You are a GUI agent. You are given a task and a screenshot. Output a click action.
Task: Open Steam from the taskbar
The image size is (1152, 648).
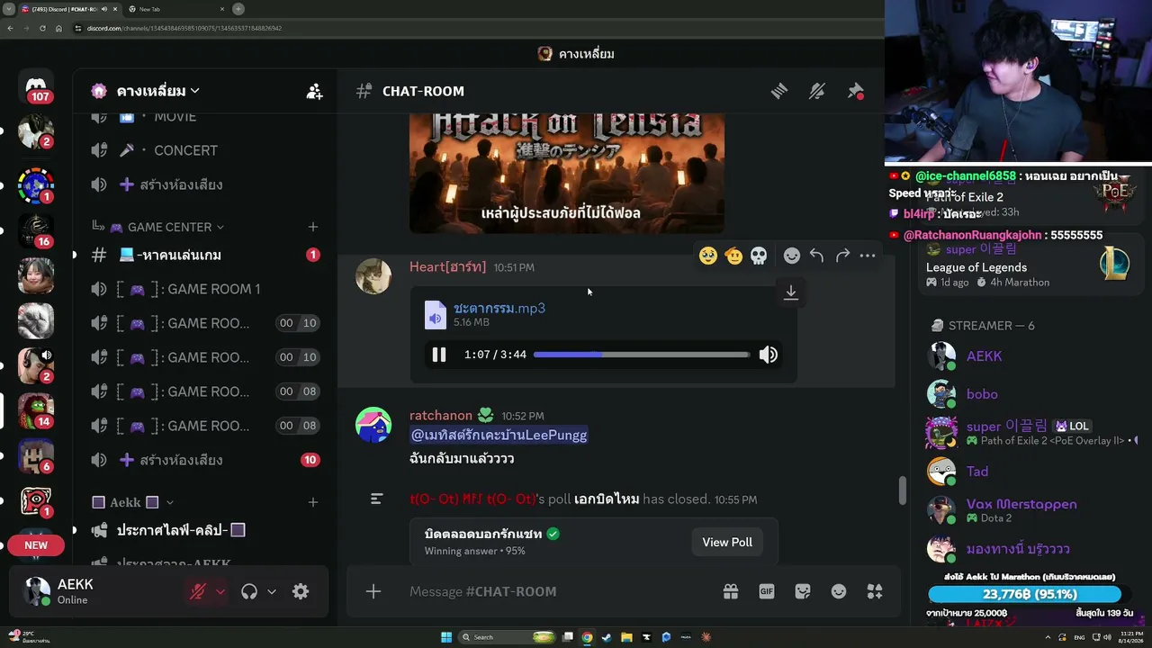(607, 637)
